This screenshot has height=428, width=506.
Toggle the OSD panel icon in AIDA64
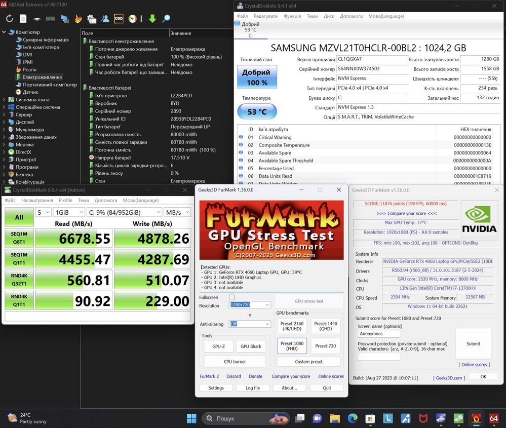[x=119, y=18]
